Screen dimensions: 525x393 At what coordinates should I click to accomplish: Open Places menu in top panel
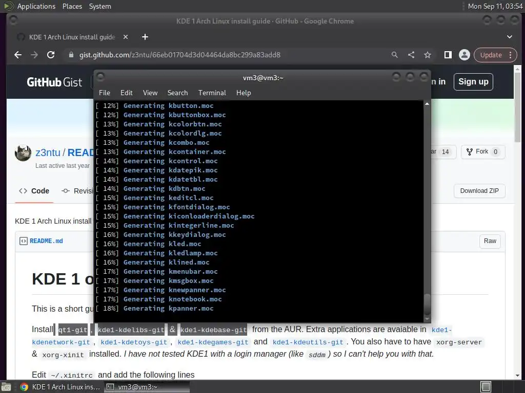[x=72, y=6]
